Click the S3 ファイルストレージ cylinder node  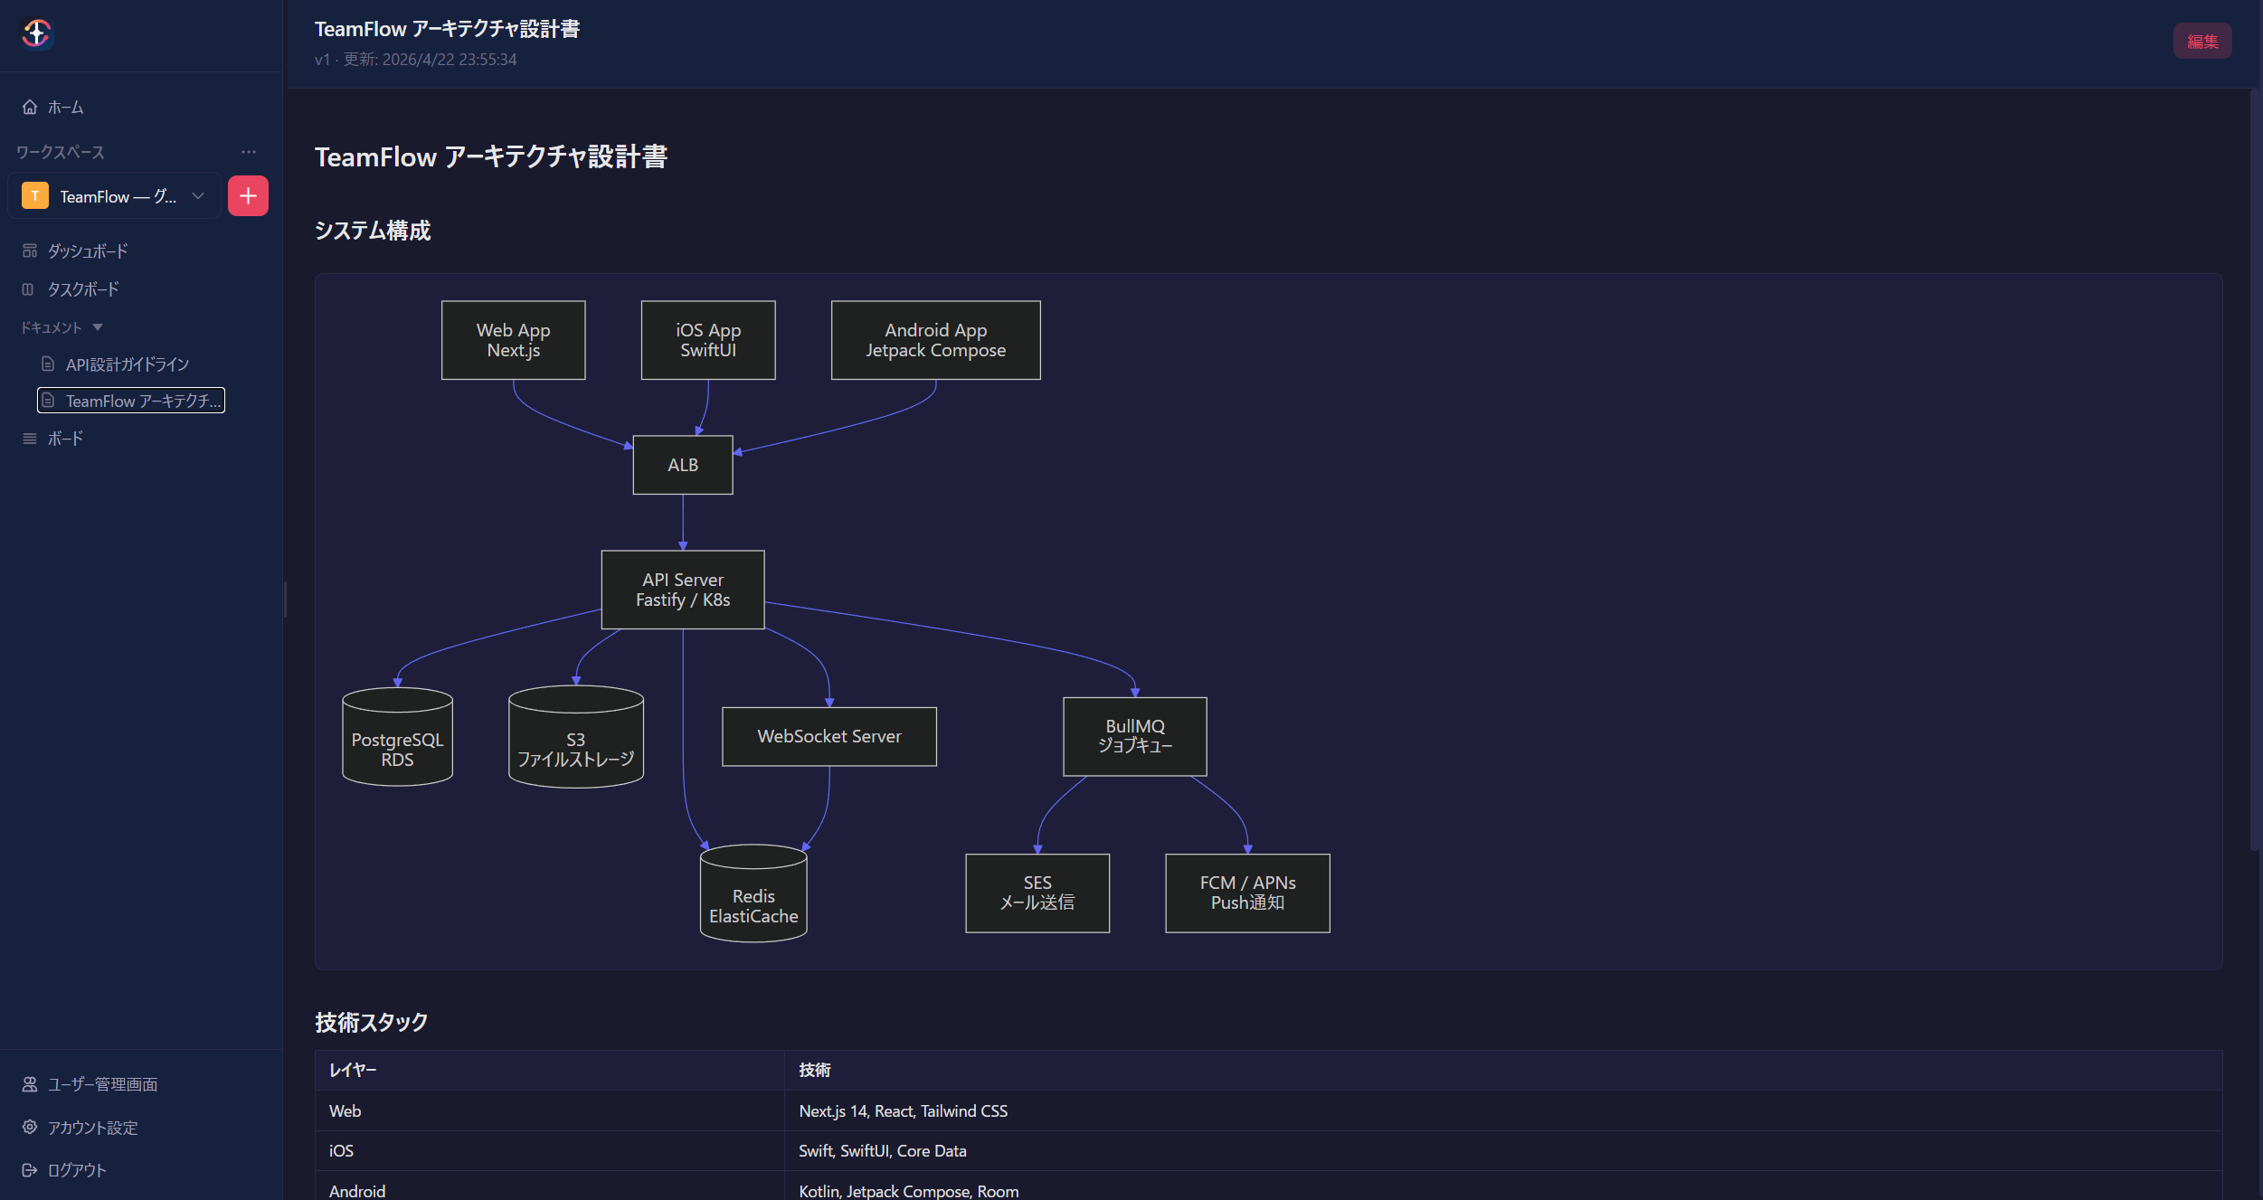pos(576,737)
